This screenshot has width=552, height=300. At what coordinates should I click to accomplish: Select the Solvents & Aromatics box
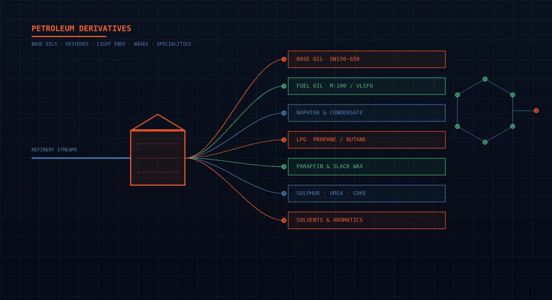click(367, 220)
